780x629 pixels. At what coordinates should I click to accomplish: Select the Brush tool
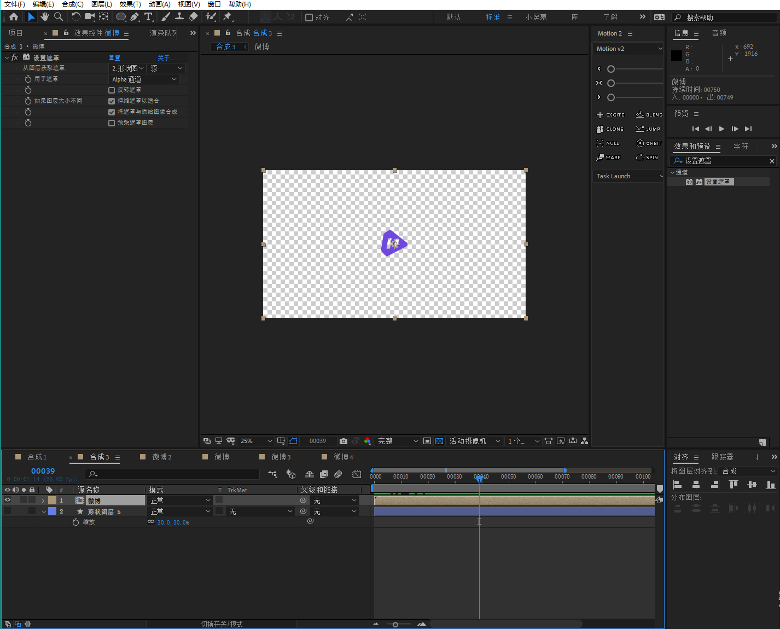(x=166, y=17)
